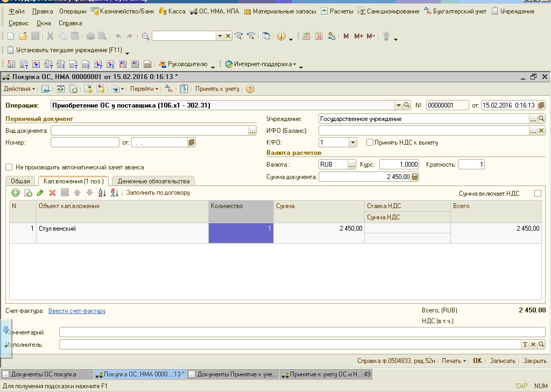Switch to Принятие к учету ОС и Н window tab
The image size is (551, 392).
(x=326, y=374)
